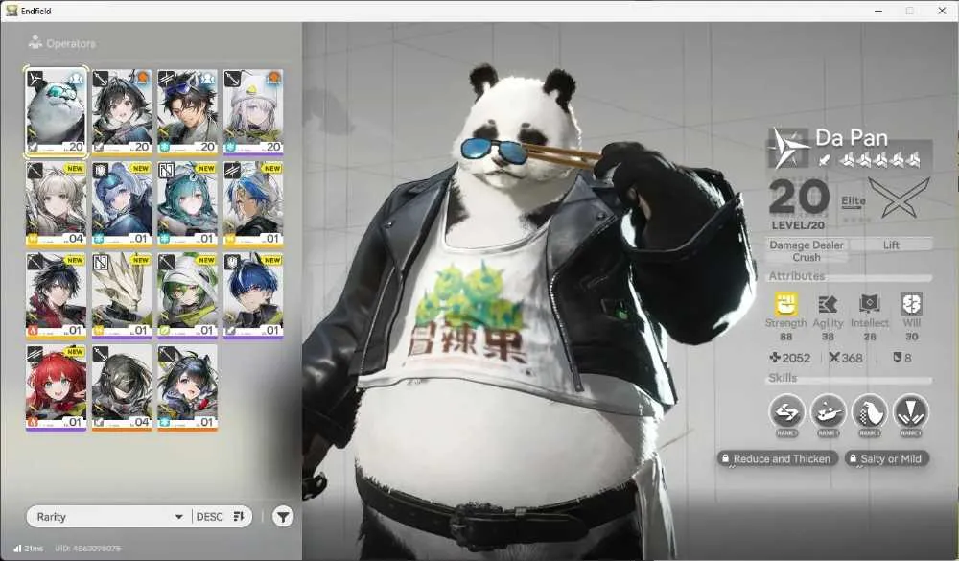Screen dimensions: 959x561
Task: Click the Crush tag
Action: (x=807, y=258)
